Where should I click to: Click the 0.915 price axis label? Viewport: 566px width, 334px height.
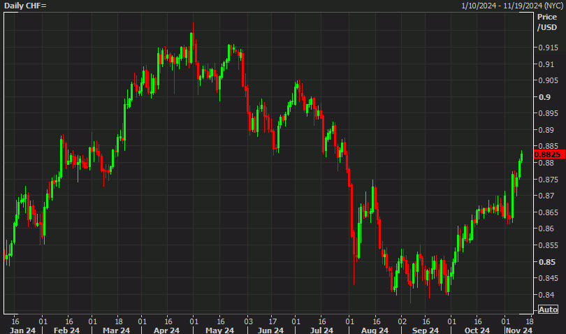548,48
